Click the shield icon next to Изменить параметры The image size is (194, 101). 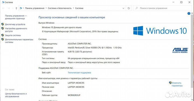point(170,83)
